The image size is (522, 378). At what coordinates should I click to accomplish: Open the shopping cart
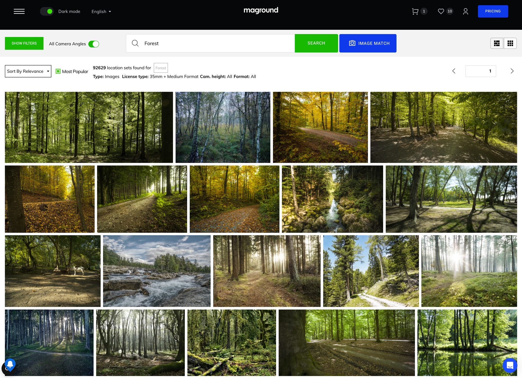pos(415,11)
